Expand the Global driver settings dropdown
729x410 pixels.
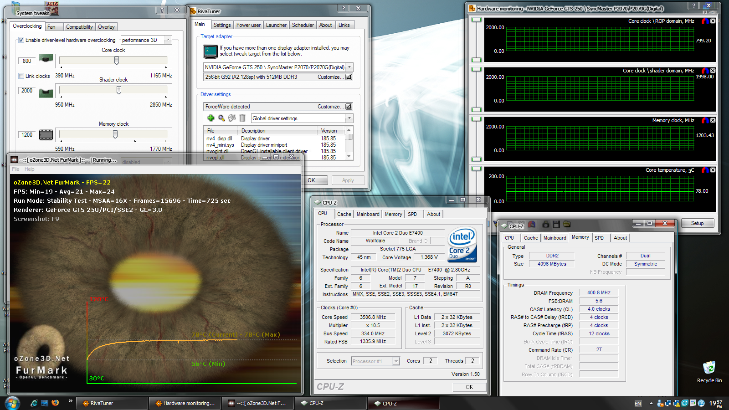coord(349,118)
